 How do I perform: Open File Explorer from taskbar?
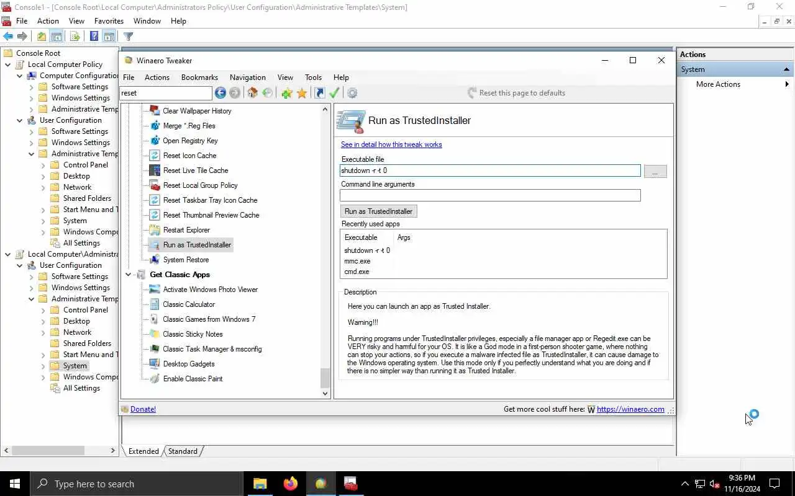(x=260, y=484)
